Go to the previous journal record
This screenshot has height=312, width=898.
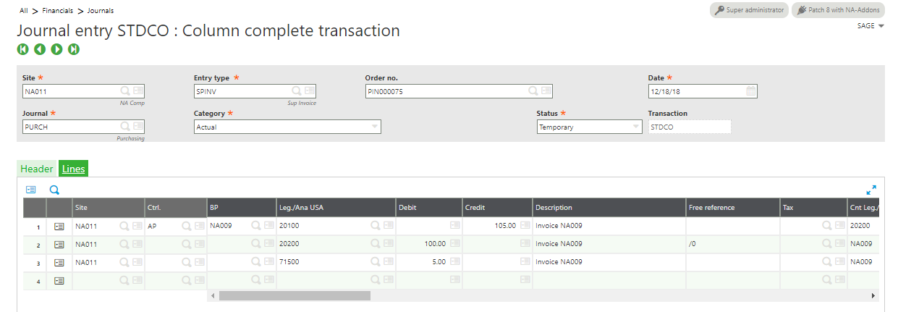coord(40,49)
